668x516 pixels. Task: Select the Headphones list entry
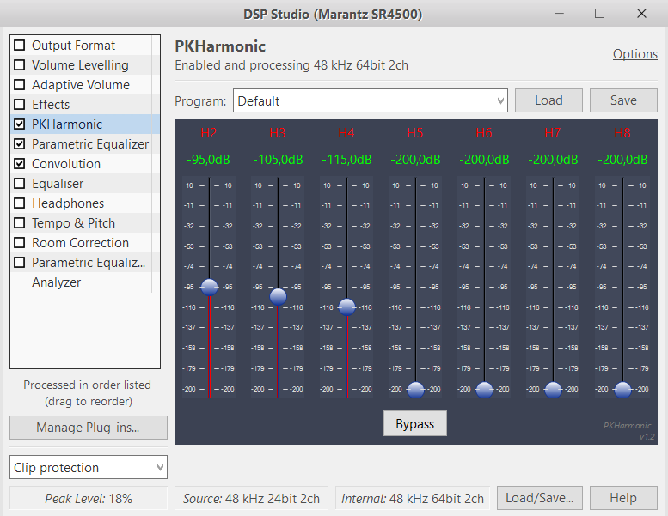(81, 203)
